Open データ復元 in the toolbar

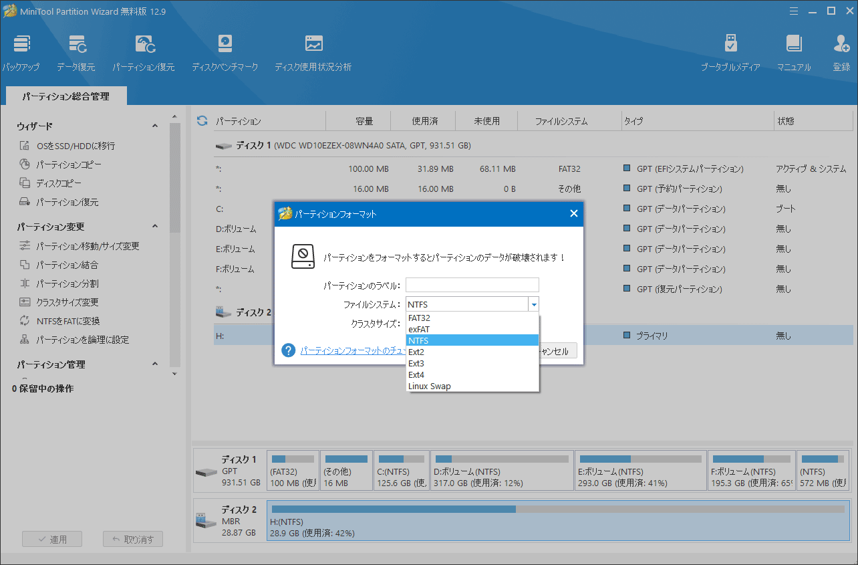pos(76,53)
